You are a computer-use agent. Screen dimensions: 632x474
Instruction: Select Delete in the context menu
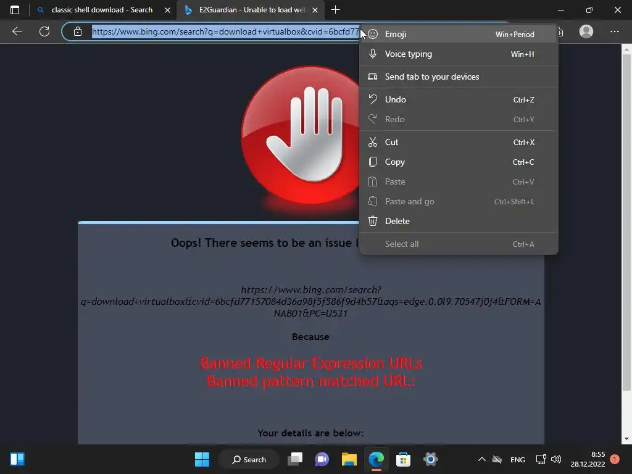tap(459, 222)
